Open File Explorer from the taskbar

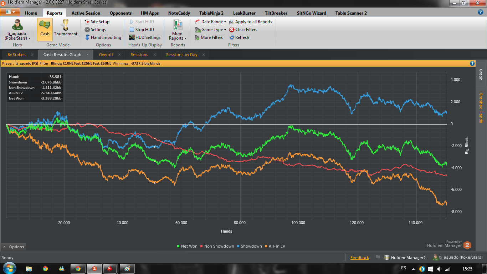tap(29, 269)
